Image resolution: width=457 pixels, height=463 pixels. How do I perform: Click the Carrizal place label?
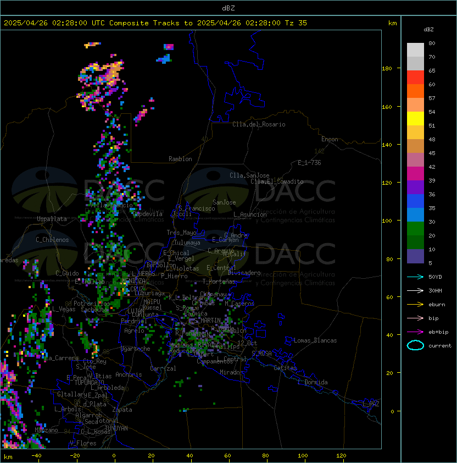click(163, 368)
